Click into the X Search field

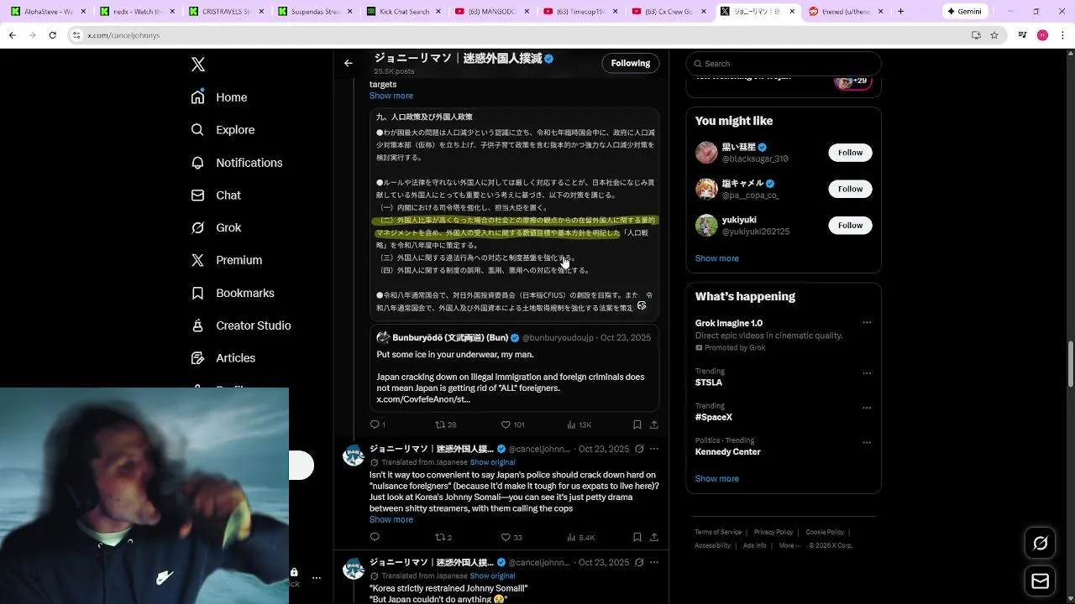[x=784, y=64]
